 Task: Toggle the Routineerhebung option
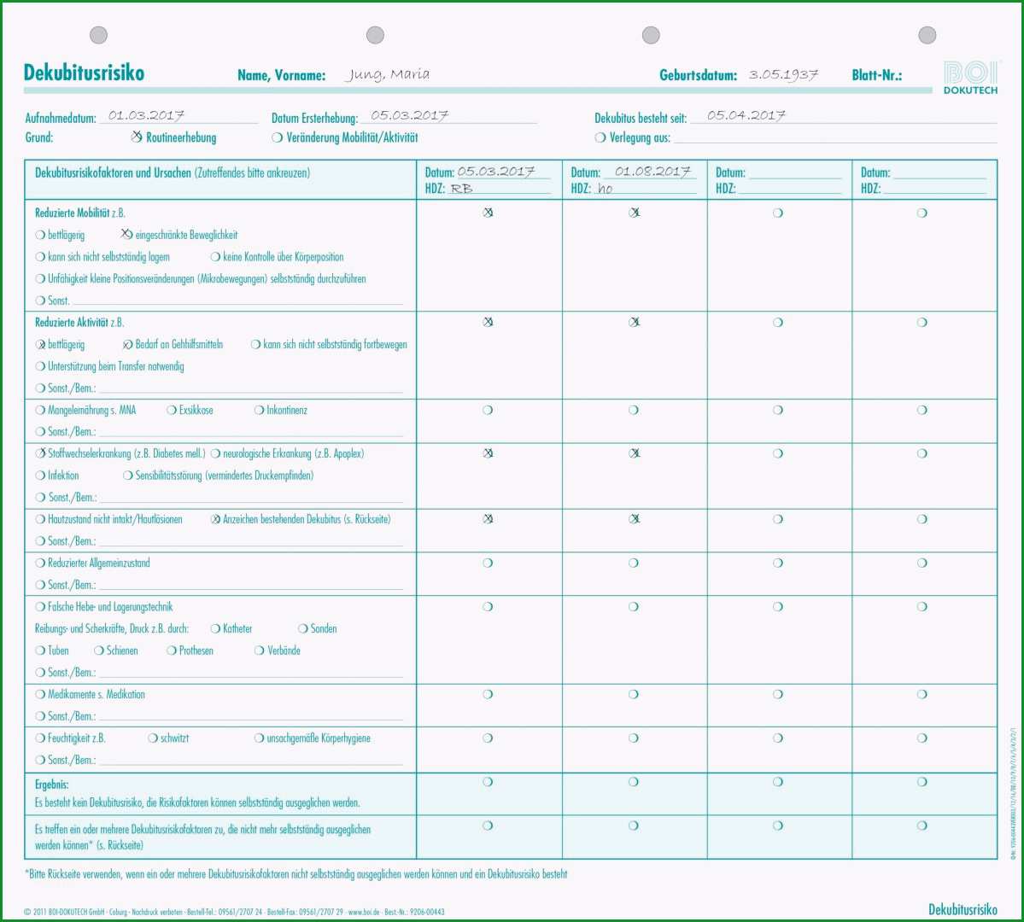tap(137, 137)
